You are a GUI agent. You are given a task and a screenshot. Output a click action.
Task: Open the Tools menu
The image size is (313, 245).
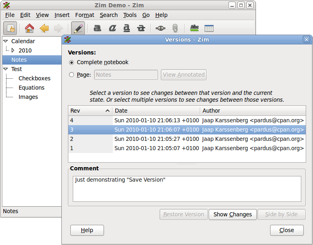pos(130,15)
